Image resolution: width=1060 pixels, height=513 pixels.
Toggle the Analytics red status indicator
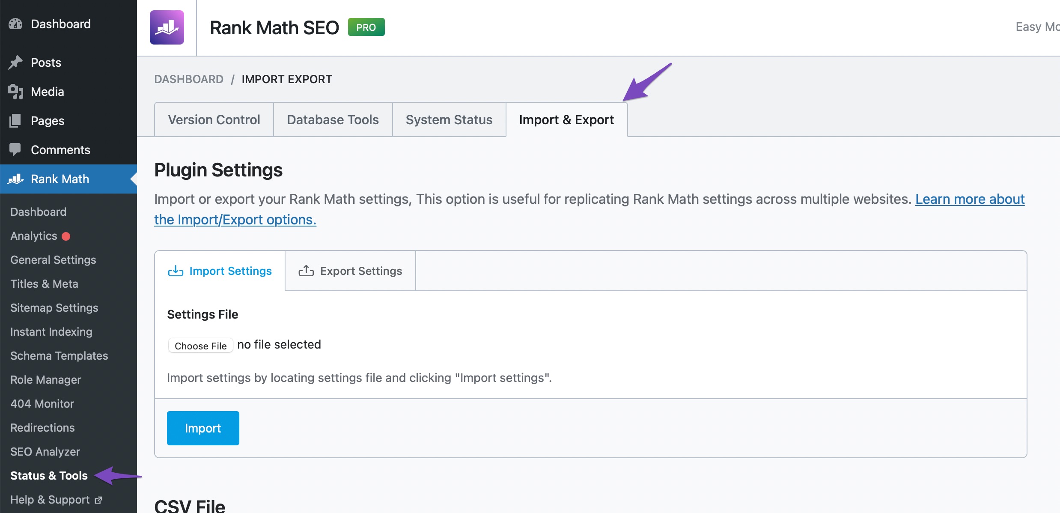[x=67, y=236]
